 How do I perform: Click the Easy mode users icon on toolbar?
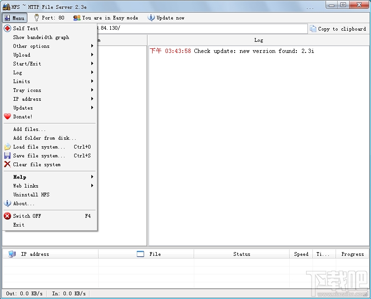(x=76, y=18)
